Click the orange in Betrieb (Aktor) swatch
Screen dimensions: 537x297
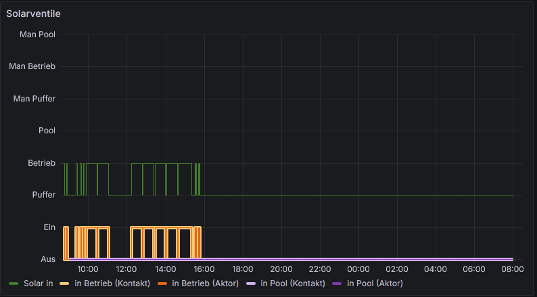pyautogui.click(x=162, y=283)
